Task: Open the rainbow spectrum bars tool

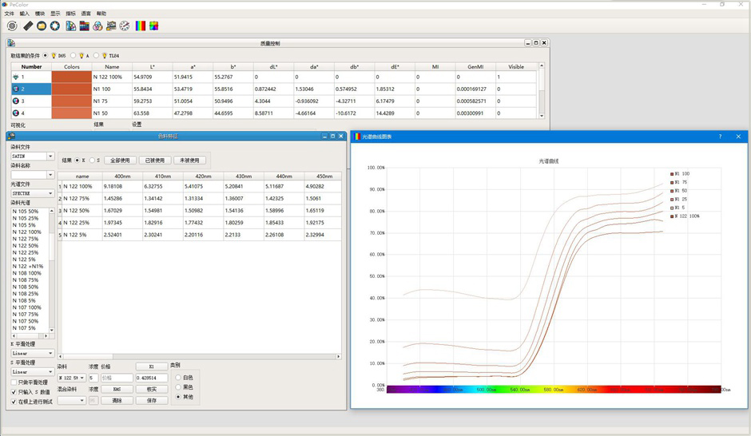Action: click(141, 26)
